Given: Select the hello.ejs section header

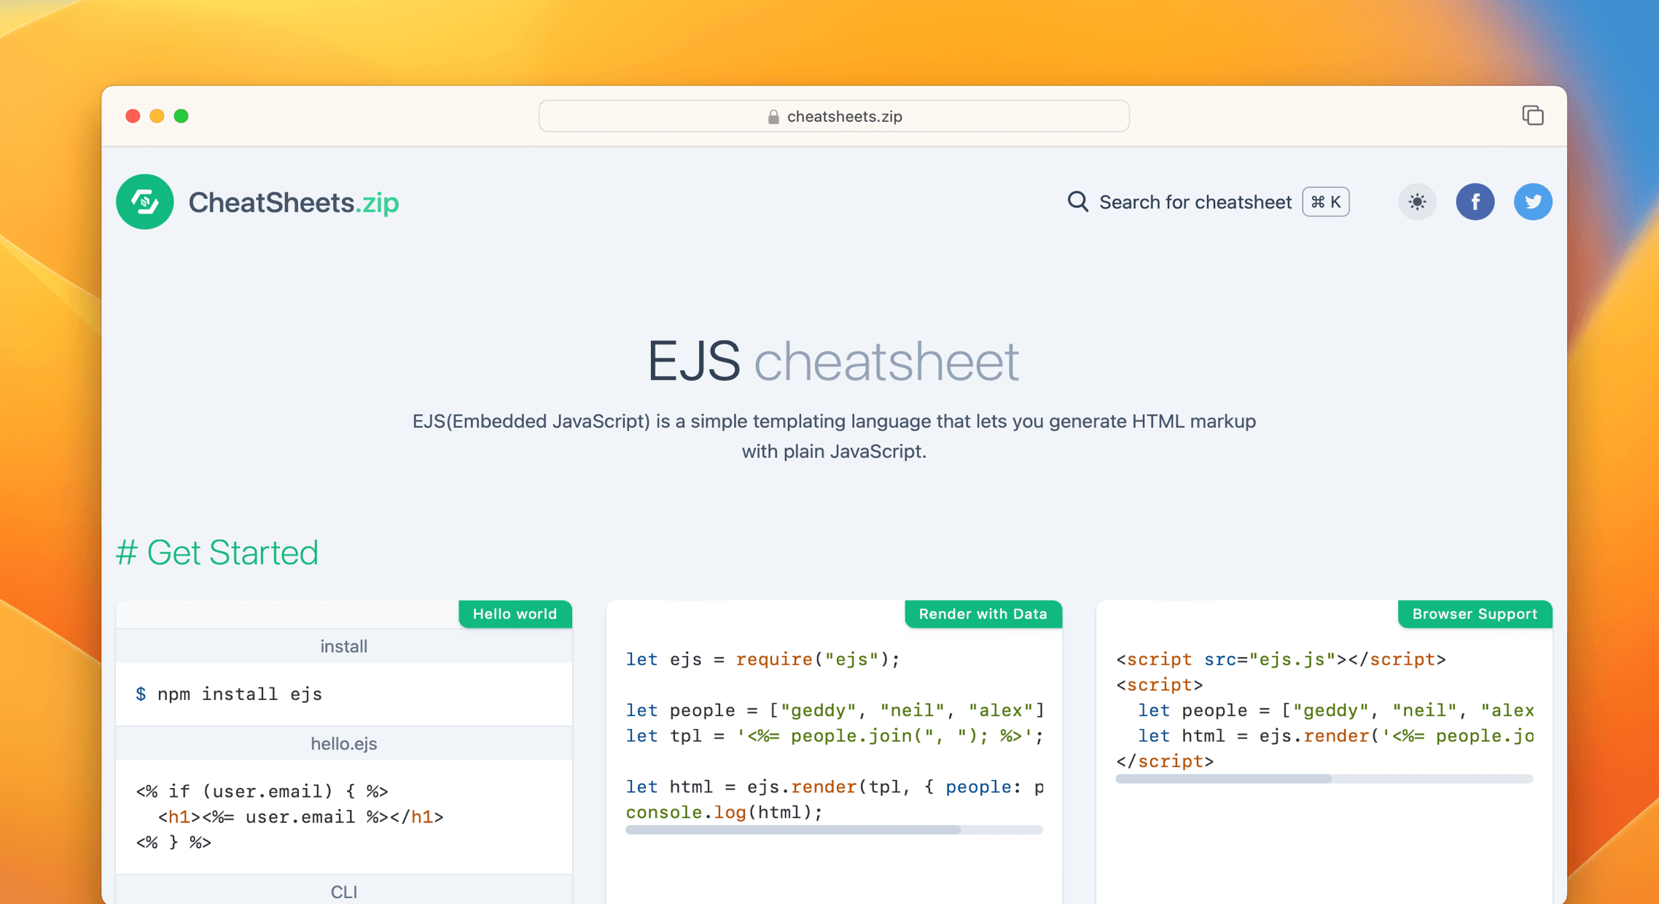Looking at the screenshot, I should (x=343, y=743).
